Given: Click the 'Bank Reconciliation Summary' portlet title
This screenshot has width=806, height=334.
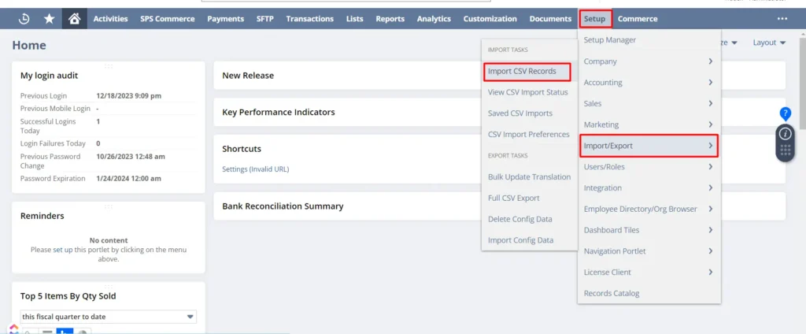Looking at the screenshot, I should [x=283, y=206].
